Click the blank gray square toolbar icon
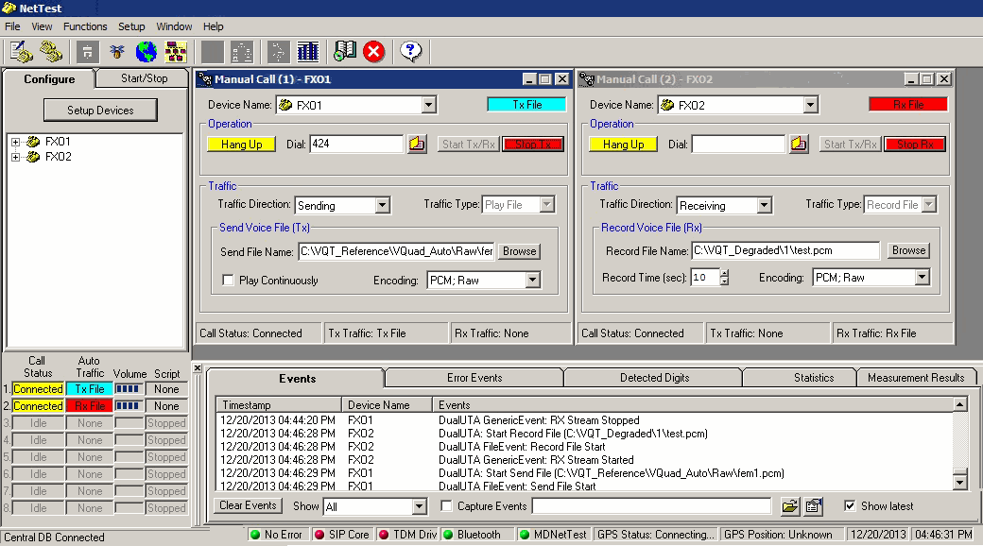The width and height of the screenshot is (983, 546). (212, 51)
